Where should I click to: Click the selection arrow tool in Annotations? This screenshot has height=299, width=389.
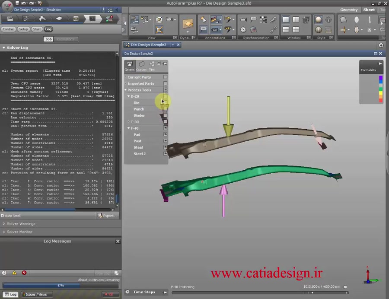point(204,19)
